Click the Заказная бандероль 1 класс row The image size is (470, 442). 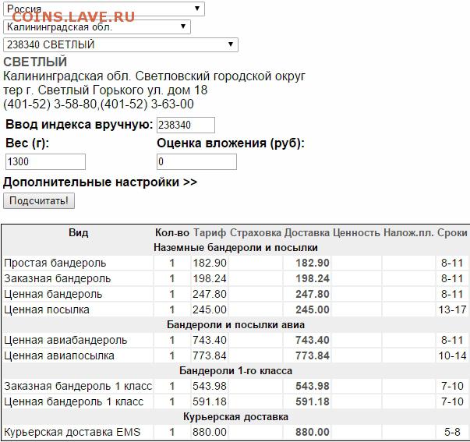point(78,386)
